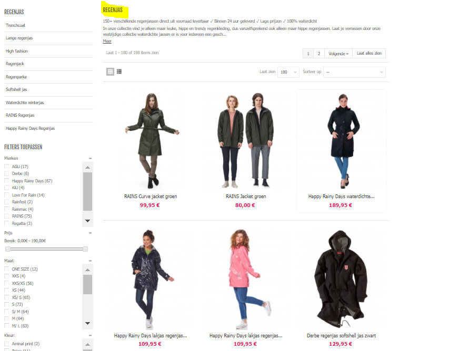The width and height of the screenshot is (449, 351).
Task: Open the green RAINS Curve jacket image
Action: [x=151, y=141]
